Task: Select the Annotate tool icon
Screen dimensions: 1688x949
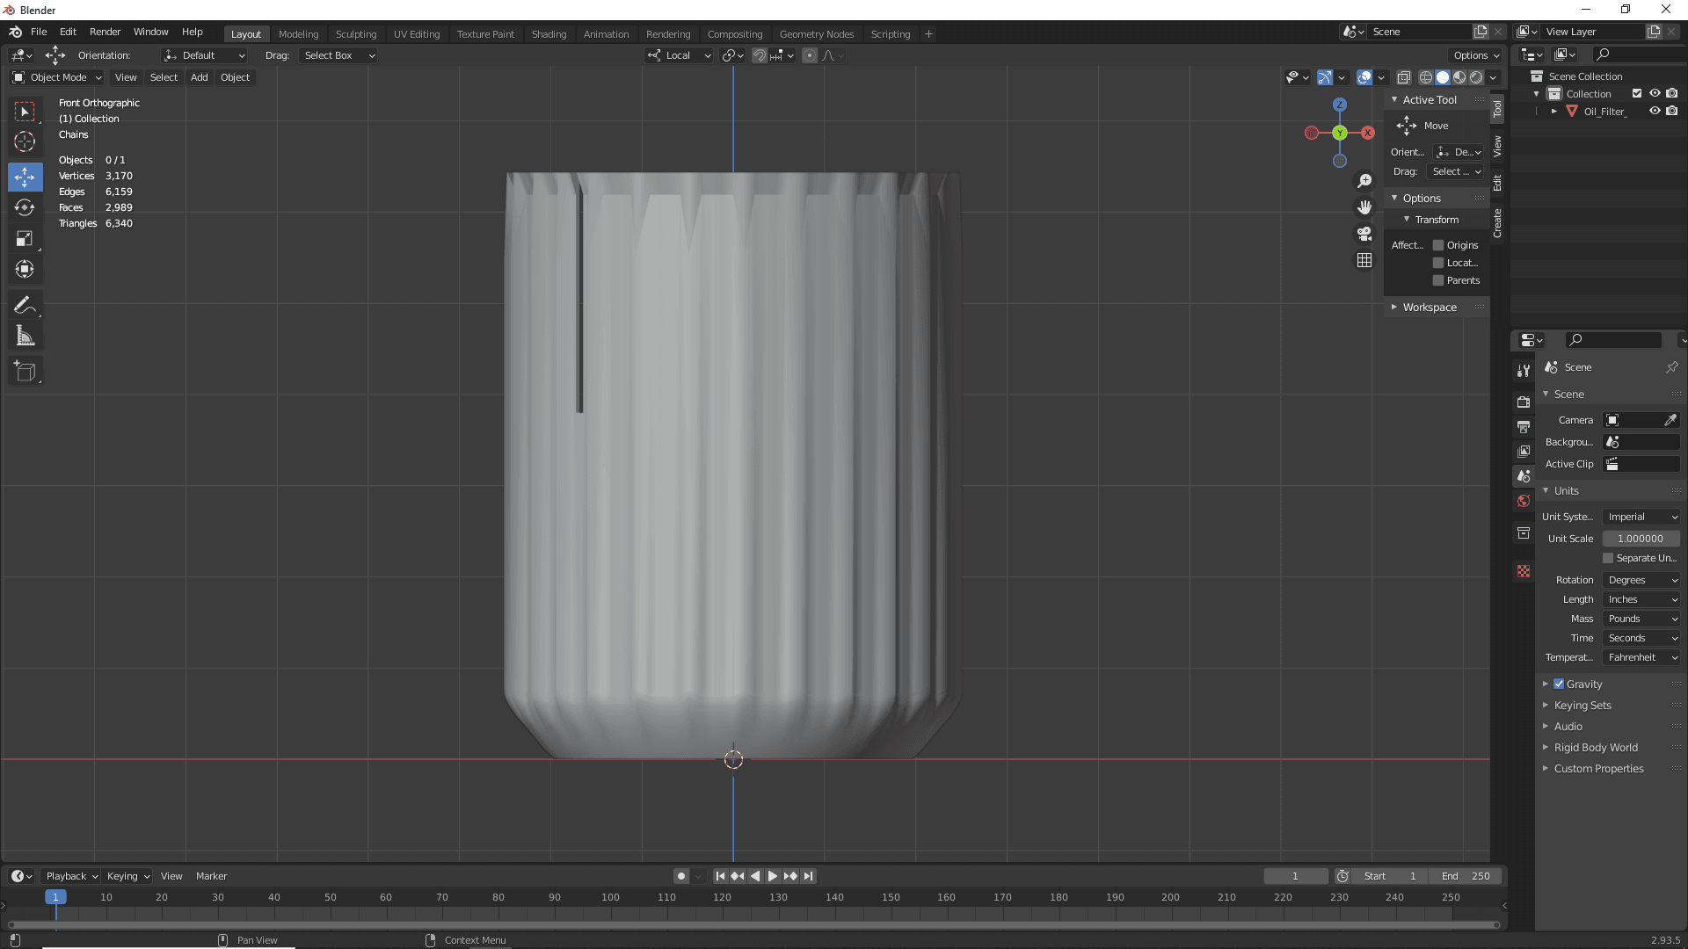Action: pyautogui.click(x=25, y=303)
